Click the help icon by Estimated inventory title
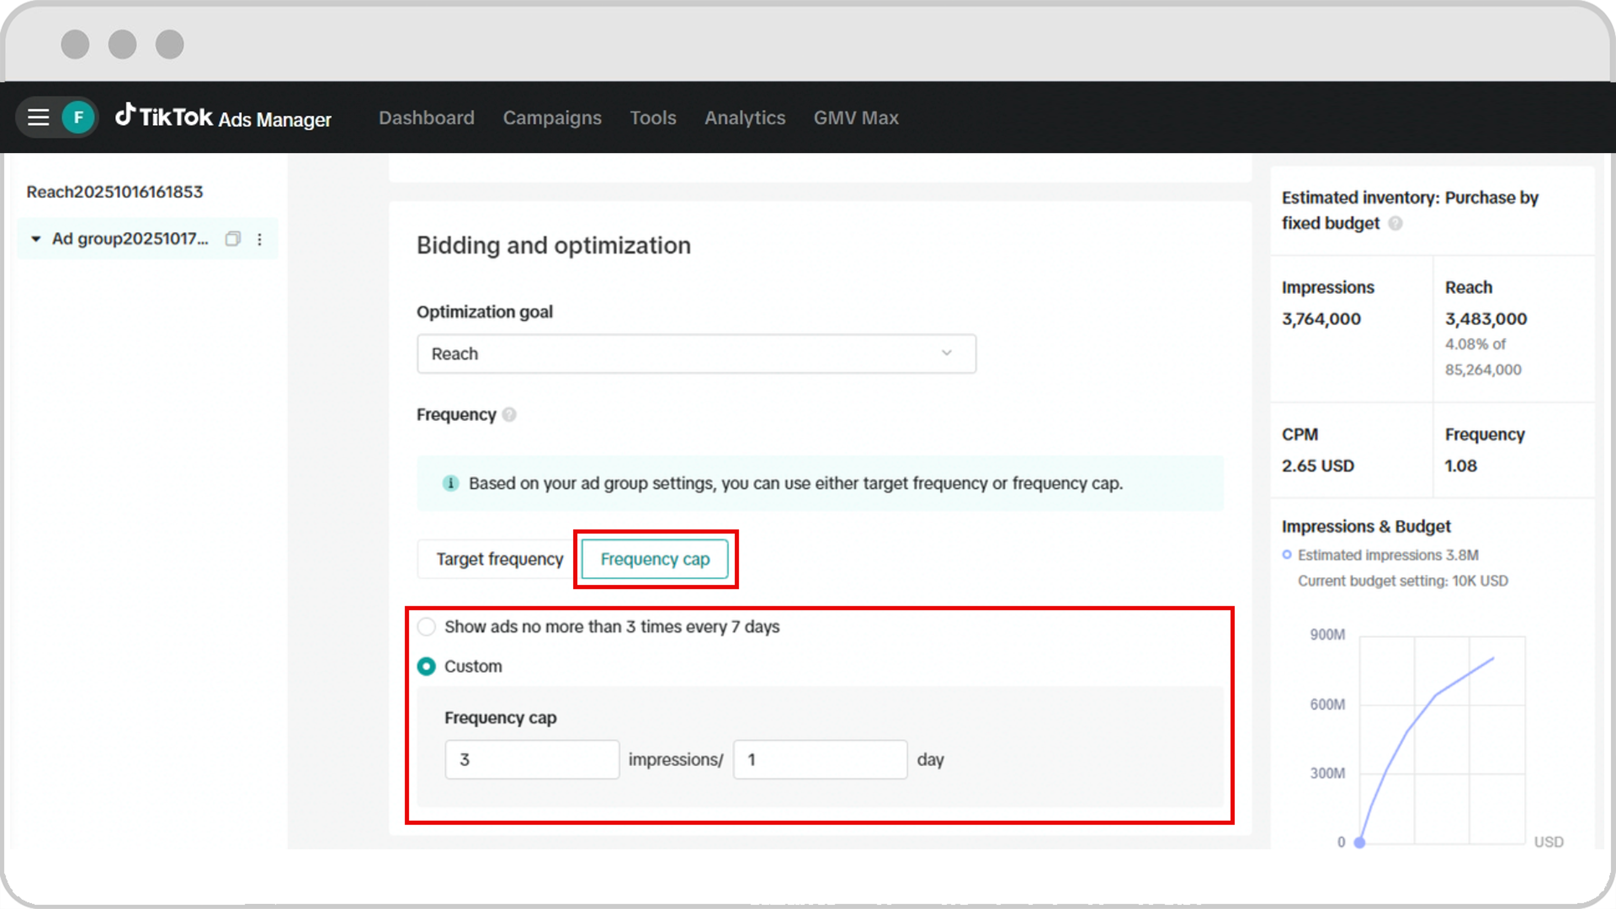The width and height of the screenshot is (1616, 909). point(1395,223)
